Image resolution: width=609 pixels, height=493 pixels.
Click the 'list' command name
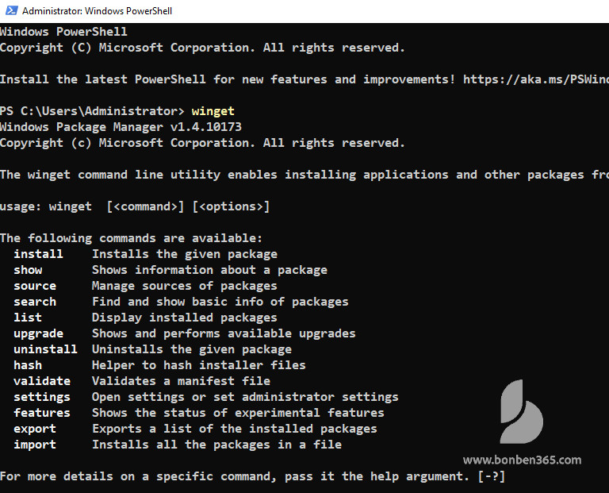28,318
